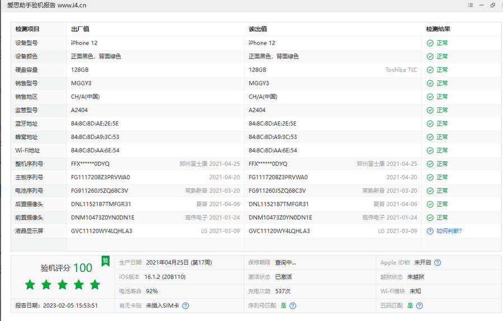This screenshot has width=503, height=321.
Task: Select read-out battery serial FG911260J5ZQ68C3V
Action: pyautogui.click(x=277, y=191)
